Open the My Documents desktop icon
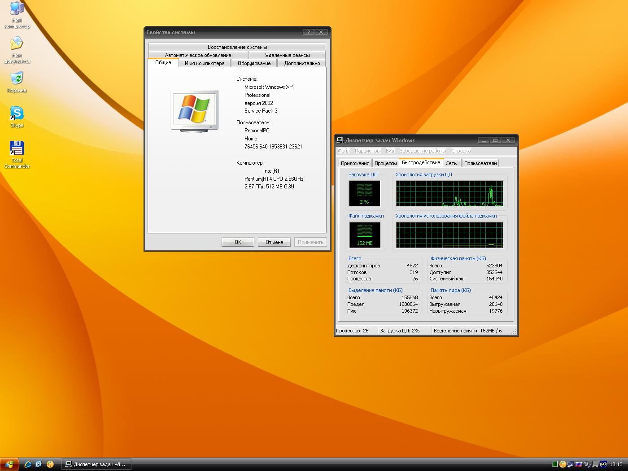This screenshot has height=471, width=628. point(17,45)
